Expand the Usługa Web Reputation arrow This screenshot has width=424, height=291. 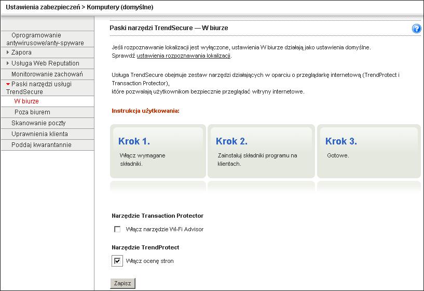pyautogui.click(x=8, y=63)
